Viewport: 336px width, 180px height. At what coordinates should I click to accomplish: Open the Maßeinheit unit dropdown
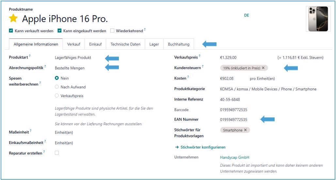click(x=64, y=132)
